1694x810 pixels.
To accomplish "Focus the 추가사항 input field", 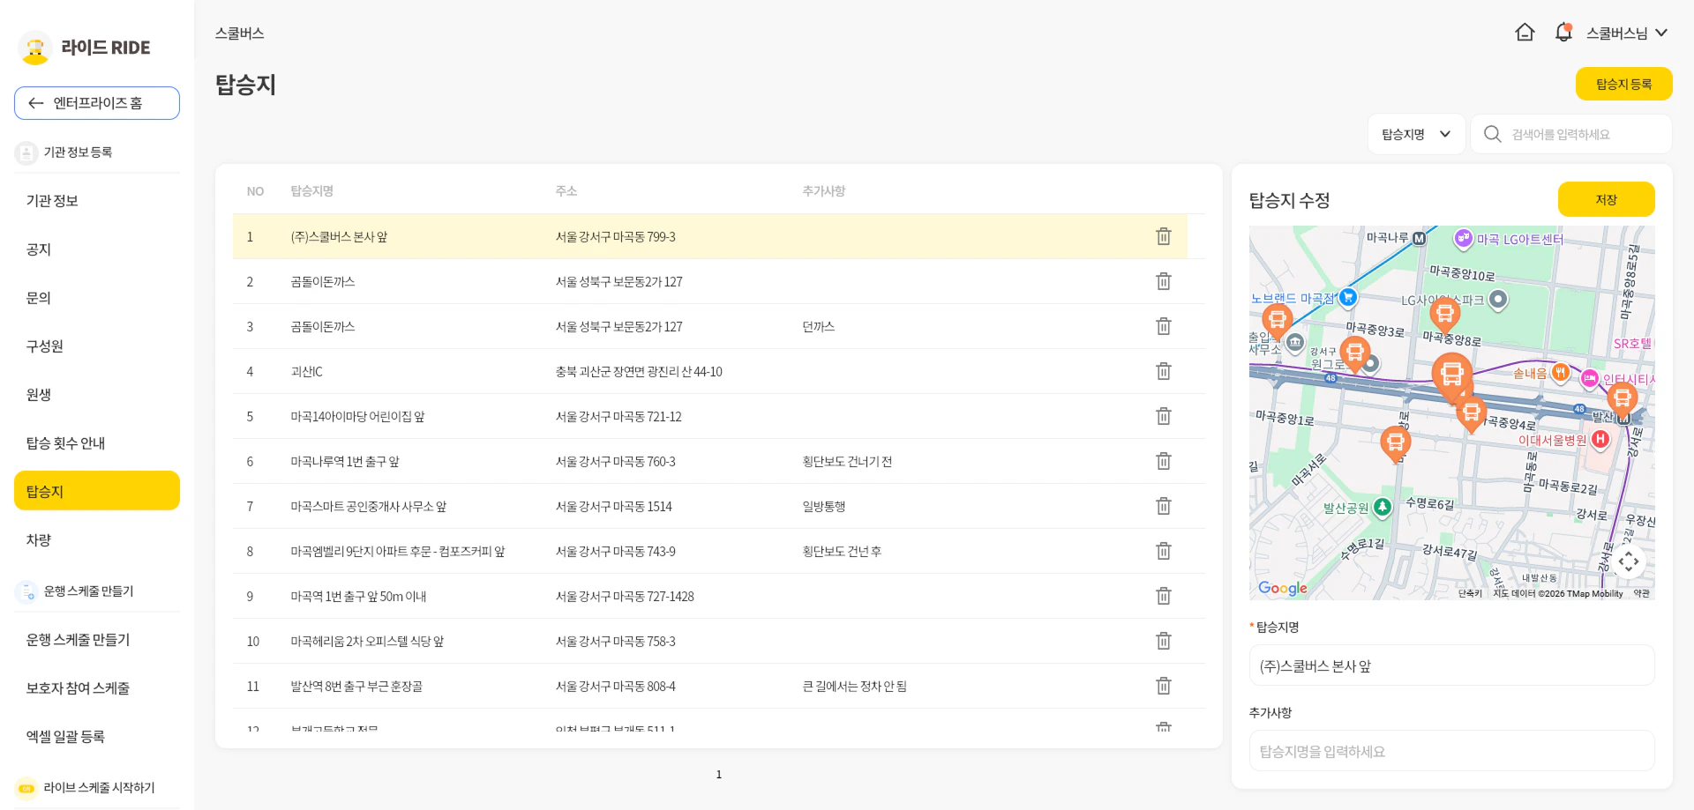I will (x=1451, y=751).
